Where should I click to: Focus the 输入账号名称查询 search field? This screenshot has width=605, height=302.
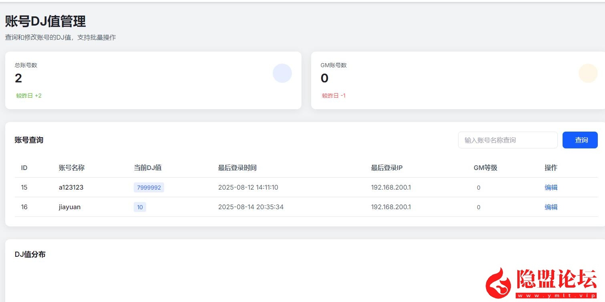tap(507, 140)
